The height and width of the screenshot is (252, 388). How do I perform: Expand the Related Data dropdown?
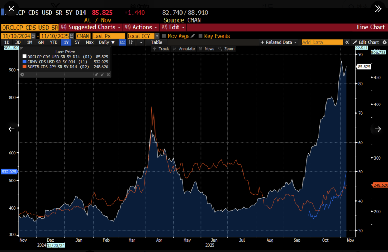click(x=278, y=42)
